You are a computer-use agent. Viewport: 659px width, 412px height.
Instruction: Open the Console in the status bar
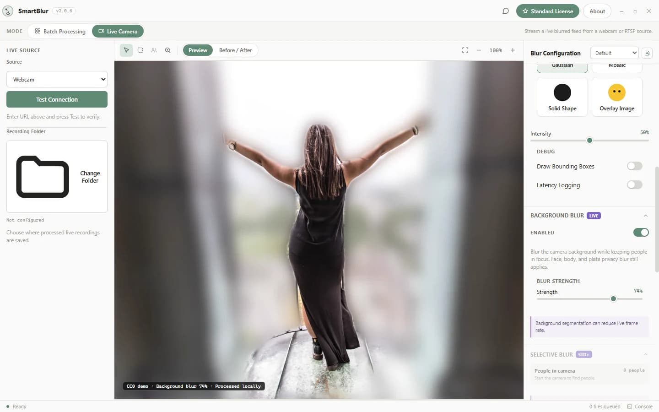pyautogui.click(x=640, y=407)
